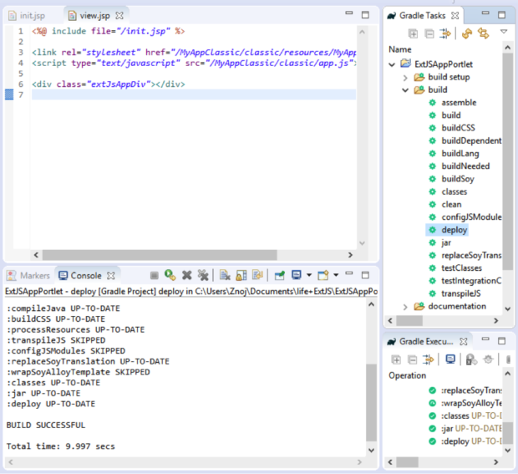Collapse the build folder in Gradle Tasks

tap(405, 90)
